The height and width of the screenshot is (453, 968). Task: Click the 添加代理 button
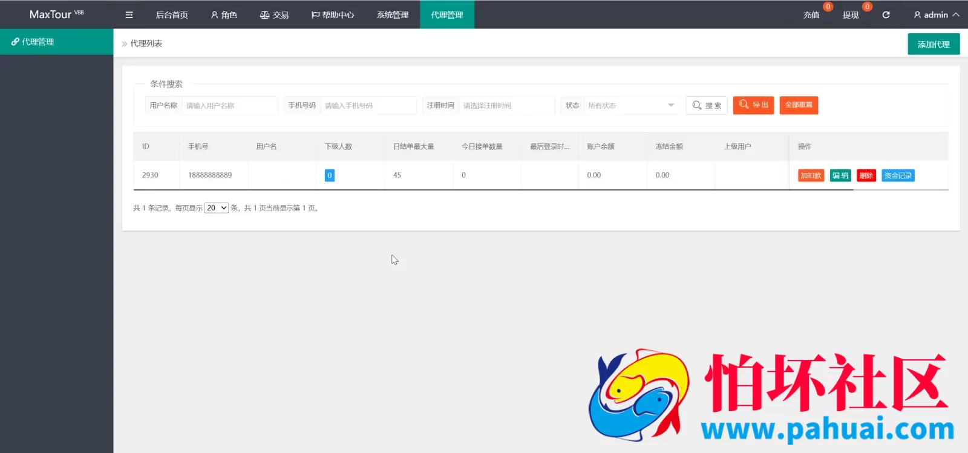click(934, 44)
